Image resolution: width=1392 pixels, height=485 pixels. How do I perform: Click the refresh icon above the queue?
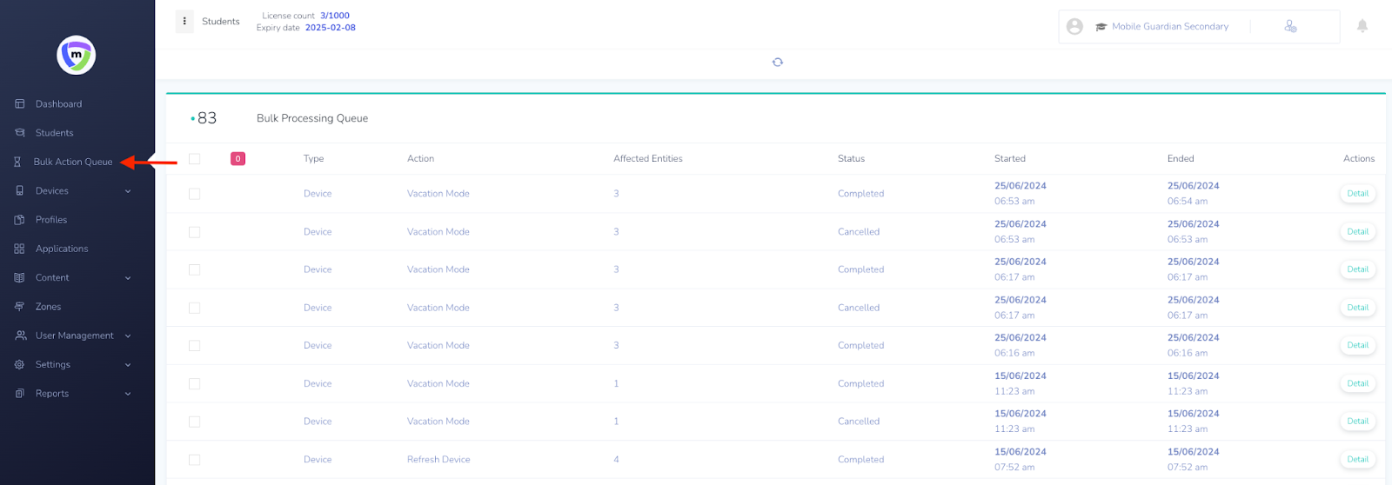[x=778, y=63]
